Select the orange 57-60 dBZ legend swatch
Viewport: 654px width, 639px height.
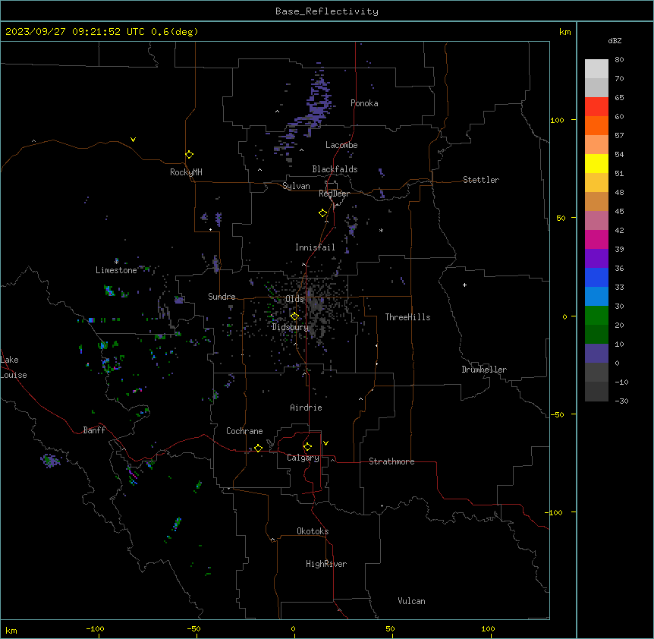pos(596,125)
